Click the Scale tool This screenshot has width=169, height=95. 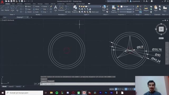pyautogui.click(x=36, y=12)
